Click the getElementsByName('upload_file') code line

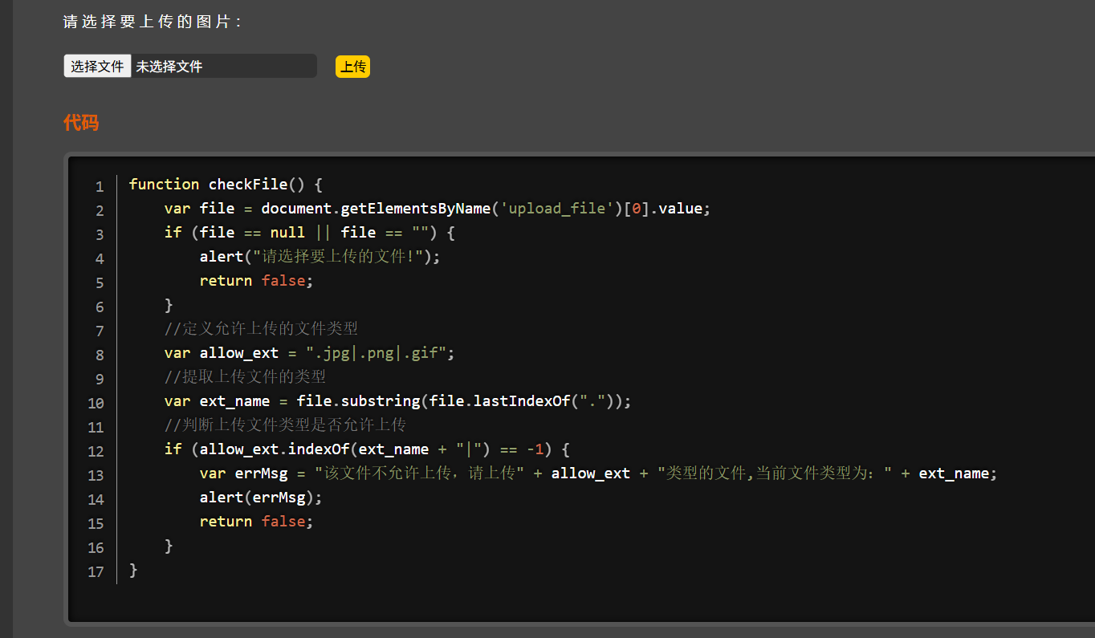click(x=438, y=209)
